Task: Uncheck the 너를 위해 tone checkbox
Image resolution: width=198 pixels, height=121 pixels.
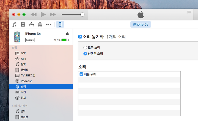Action: pyautogui.click(x=81, y=74)
